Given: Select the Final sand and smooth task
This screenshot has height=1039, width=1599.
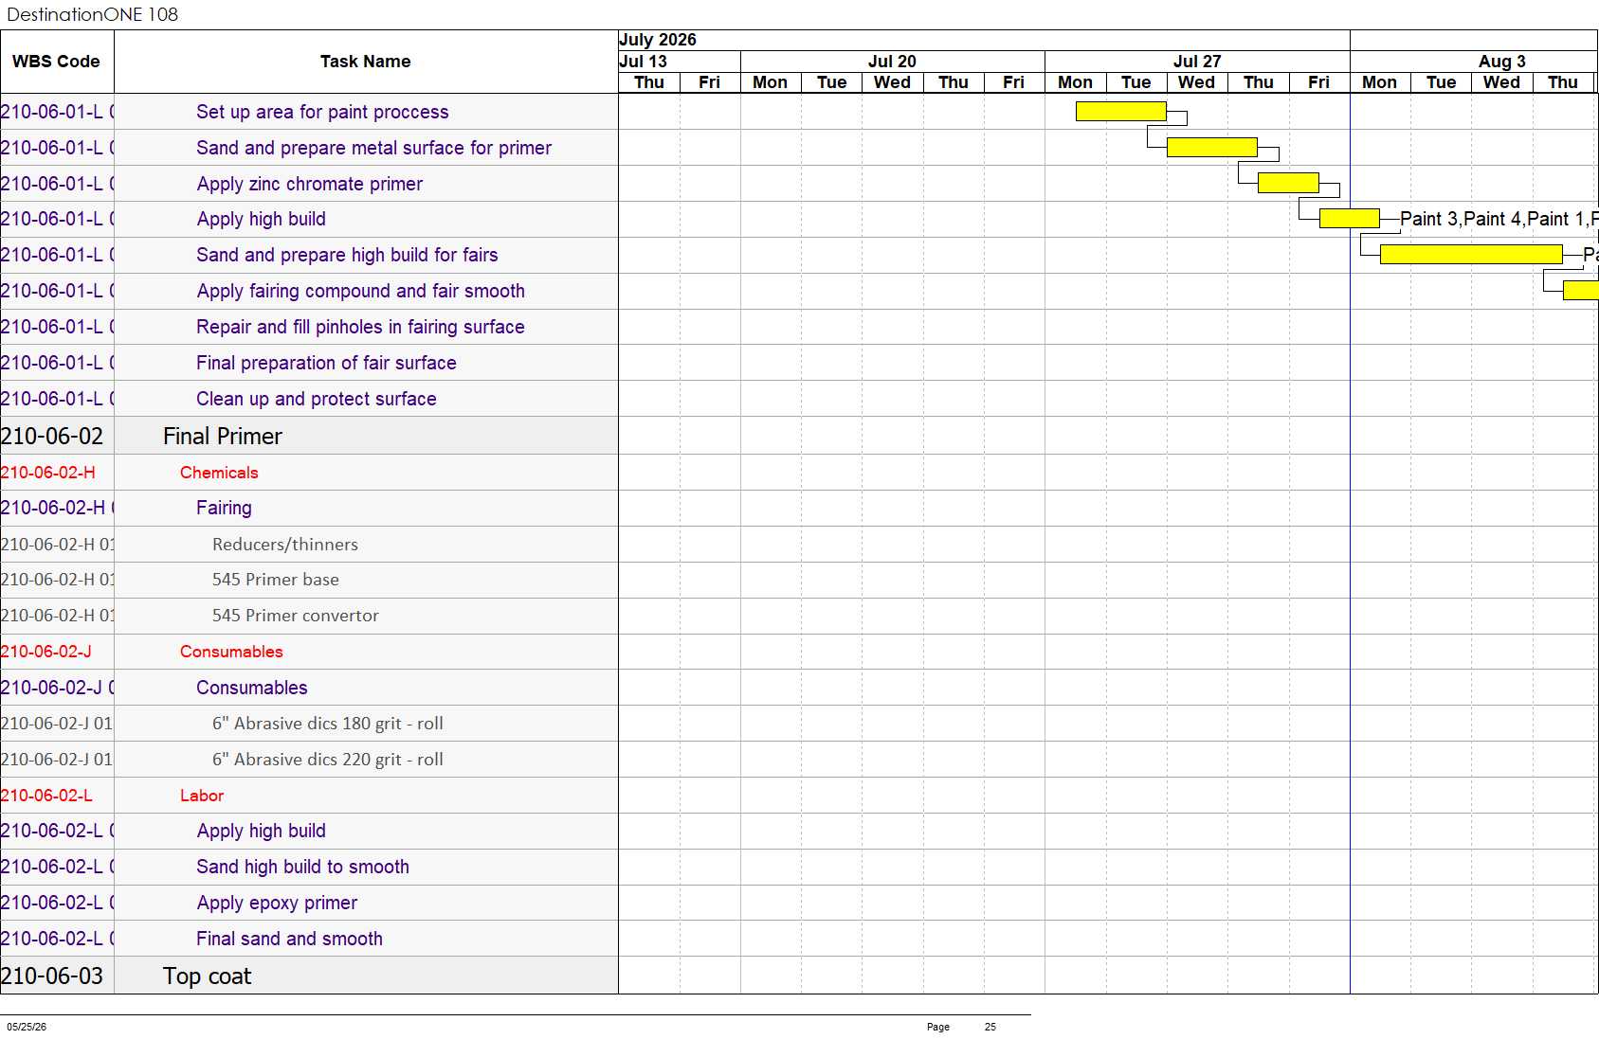Looking at the screenshot, I should (289, 939).
